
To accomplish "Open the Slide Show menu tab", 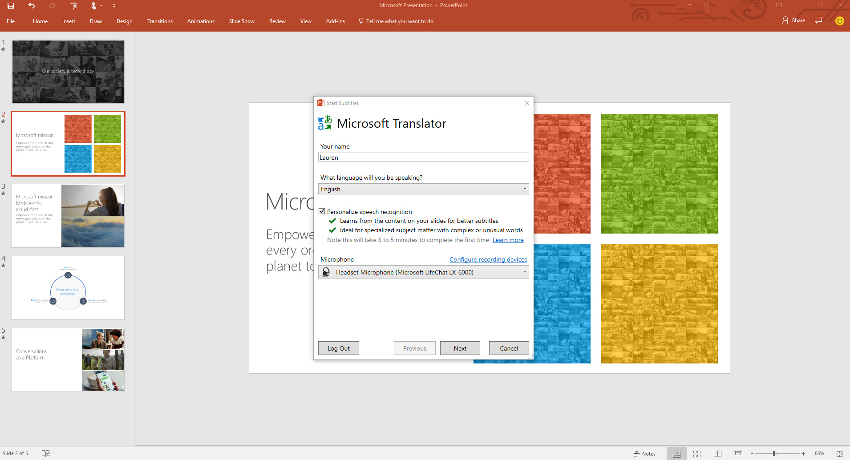I will tap(241, 21).
